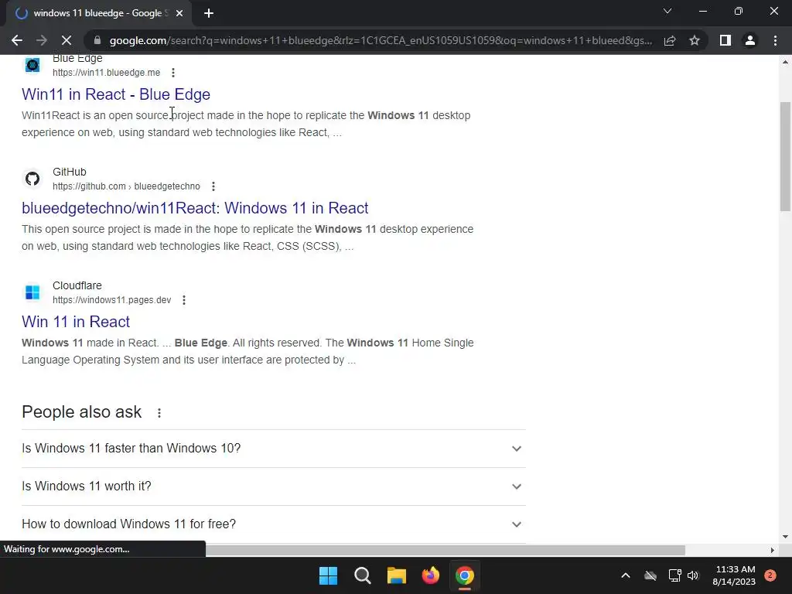Click the vertical scrollbar thumb
Viewport: 792px width, 594px height.
click(x=785, y=156)
